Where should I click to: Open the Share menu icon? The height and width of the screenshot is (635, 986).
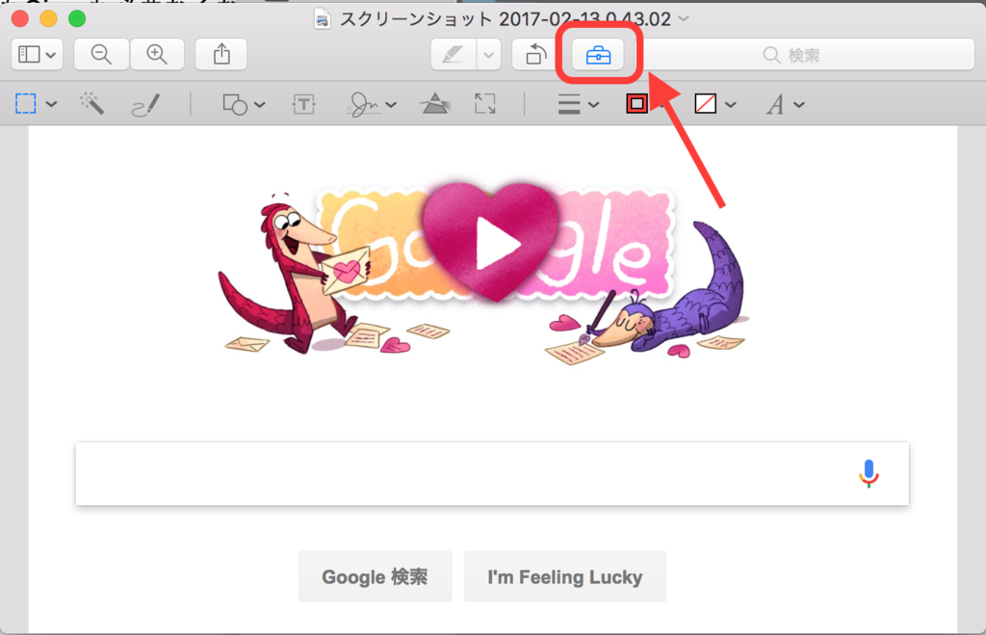221,55
